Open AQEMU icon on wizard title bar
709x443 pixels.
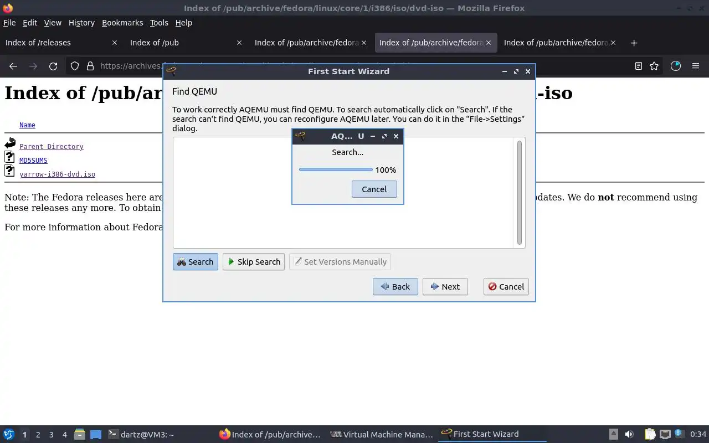coord(171,71)
